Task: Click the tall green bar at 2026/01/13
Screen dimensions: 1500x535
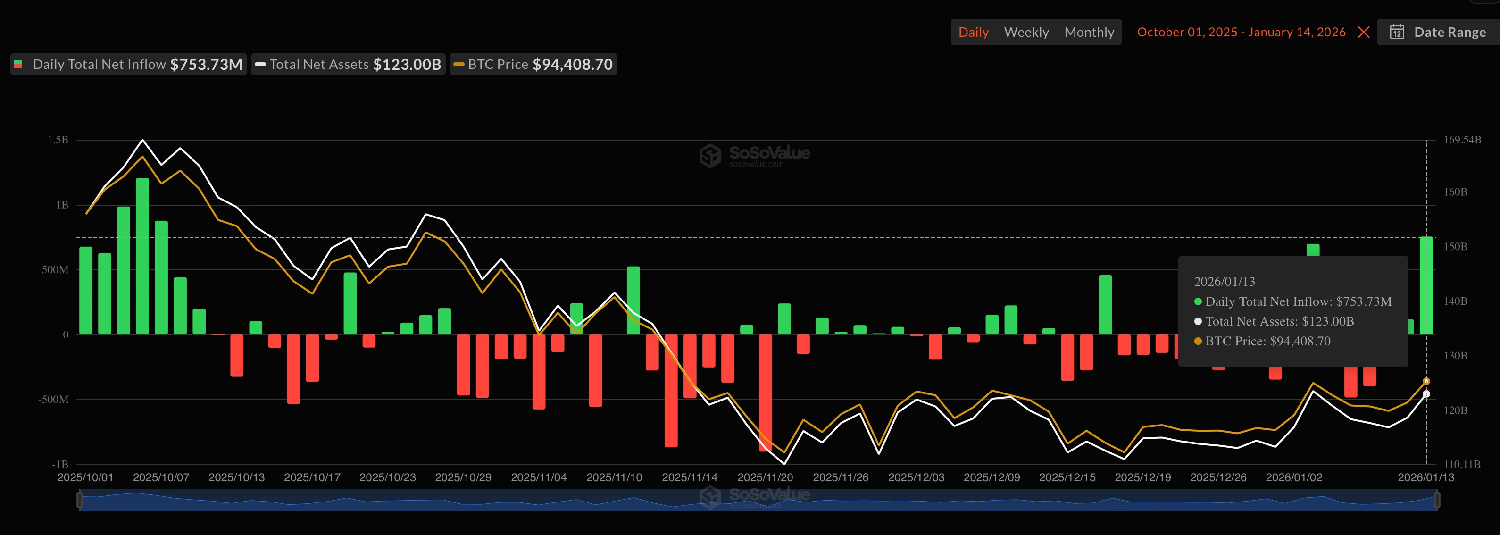Action: (x=1426, y=285)
